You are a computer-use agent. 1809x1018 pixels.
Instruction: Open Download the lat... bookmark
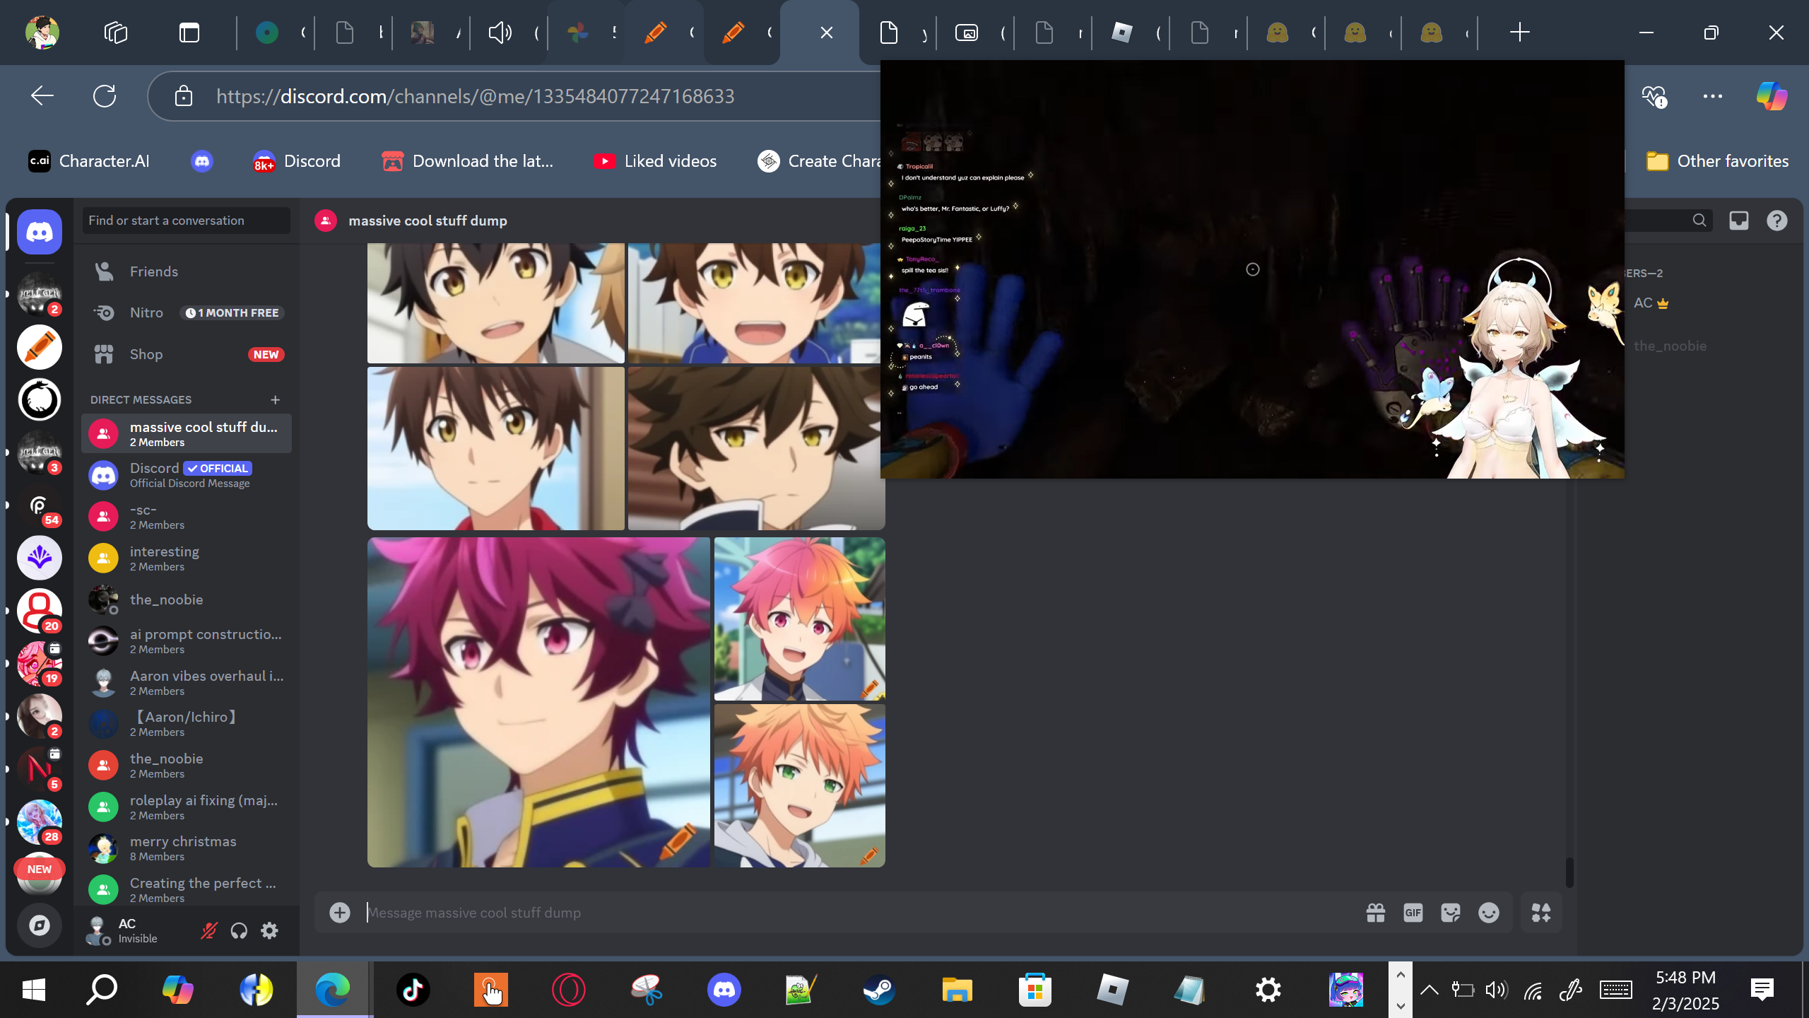pyautogui.click(x=468, y=161)
